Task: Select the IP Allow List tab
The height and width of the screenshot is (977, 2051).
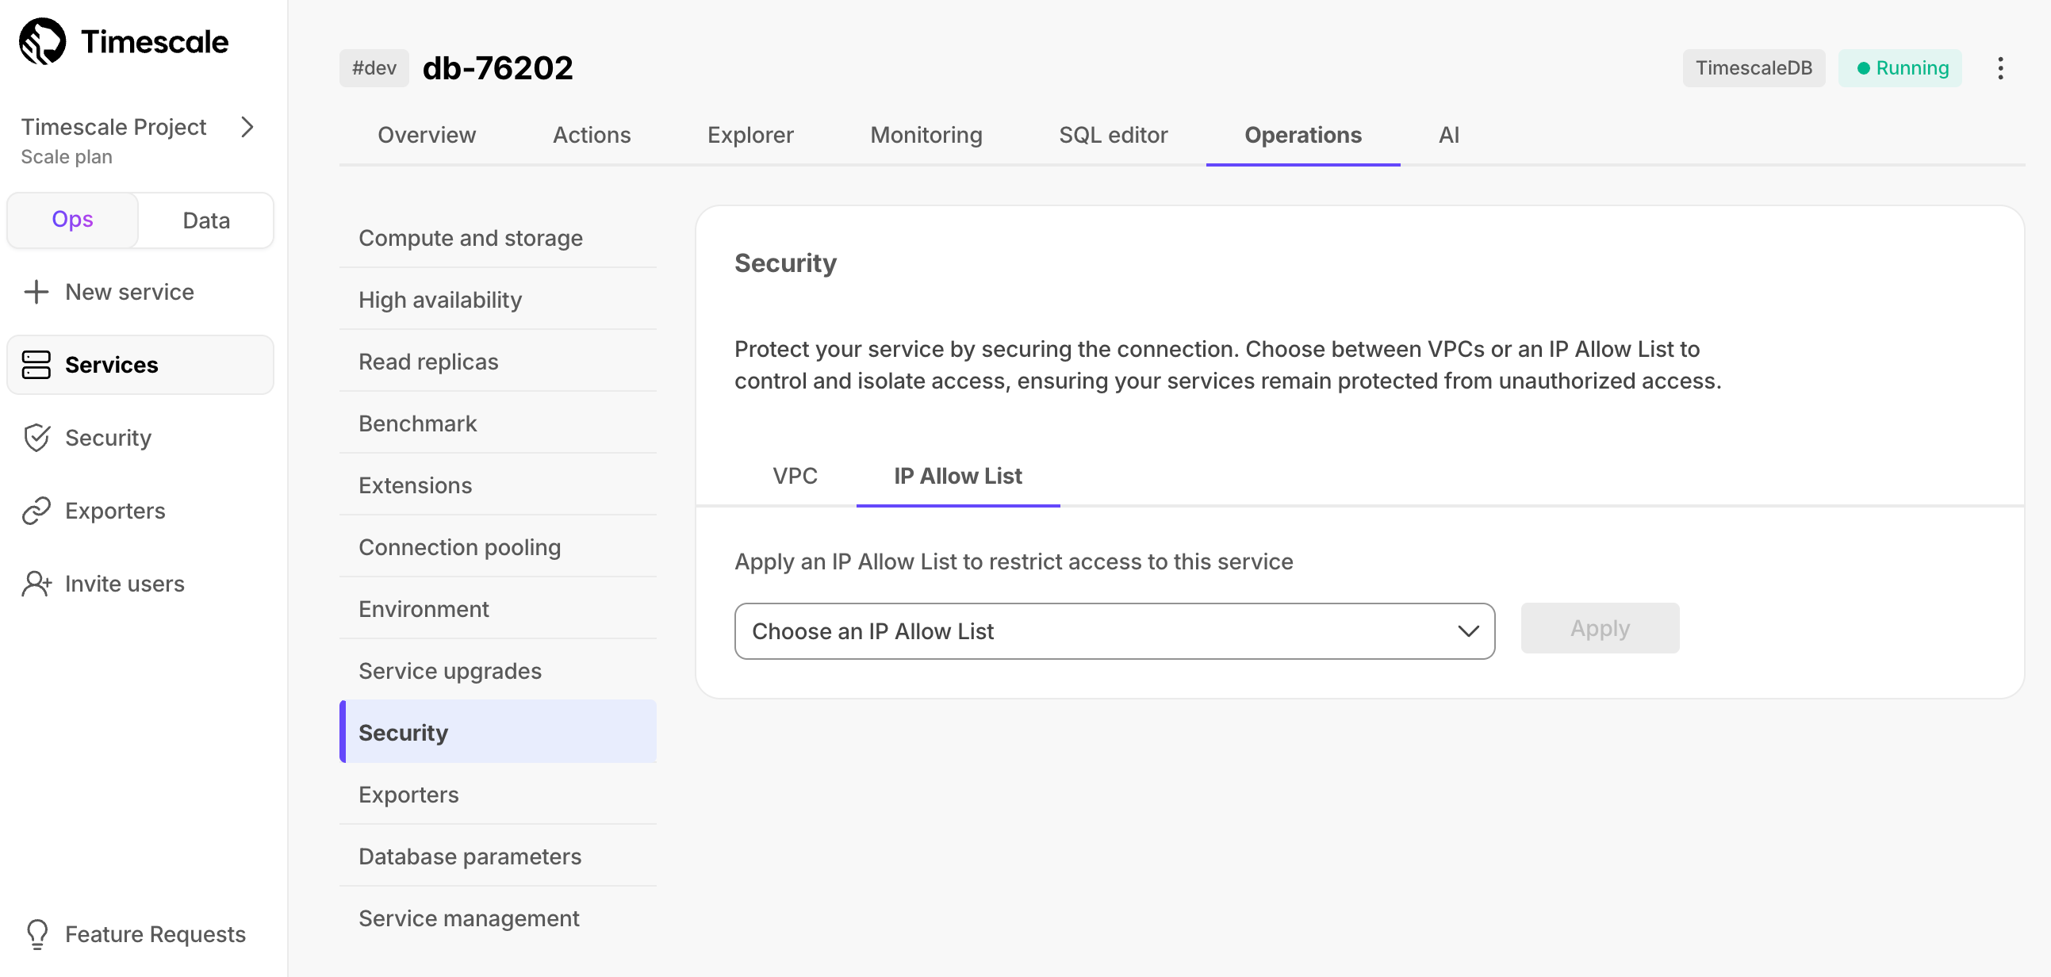Action: [x=957, y=476]
